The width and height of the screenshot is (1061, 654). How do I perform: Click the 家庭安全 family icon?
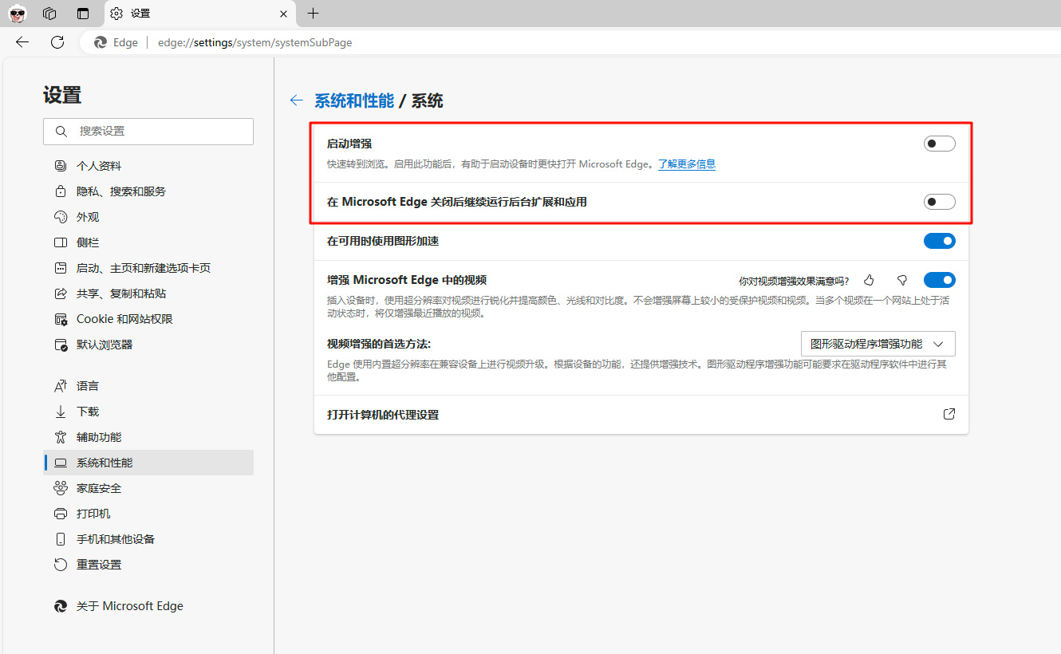click(x=61, y=488)
